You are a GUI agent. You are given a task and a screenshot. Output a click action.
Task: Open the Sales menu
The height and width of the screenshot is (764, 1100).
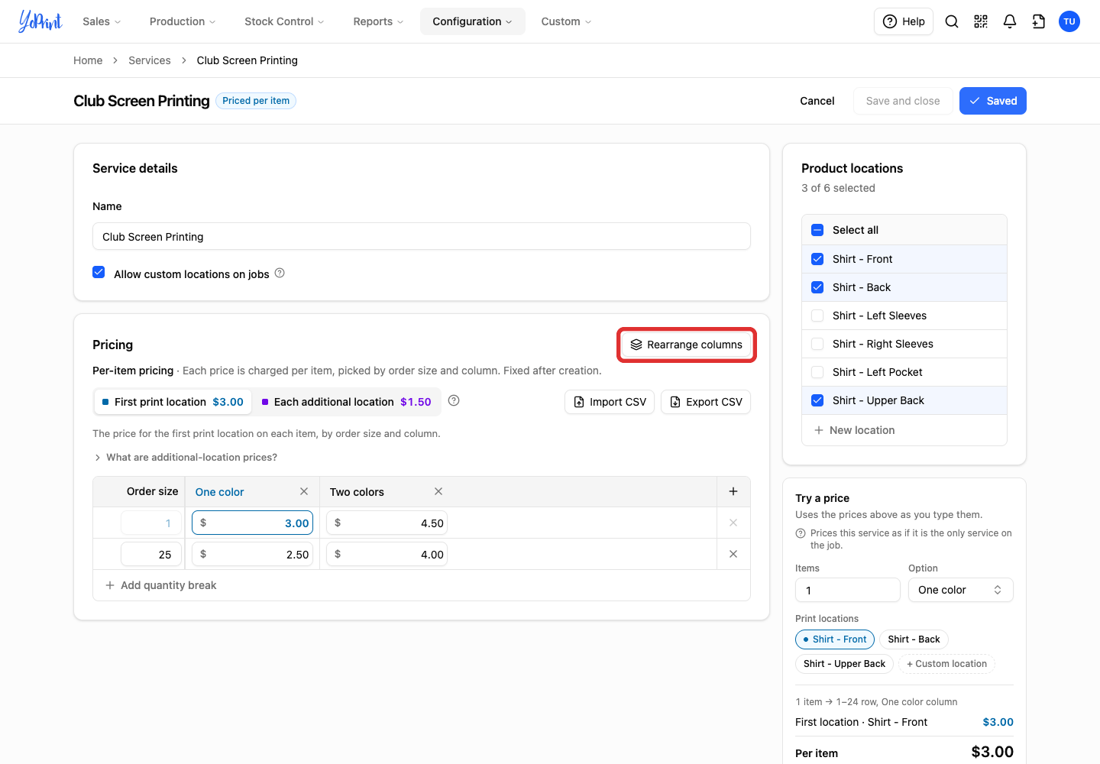click(102, 21)
